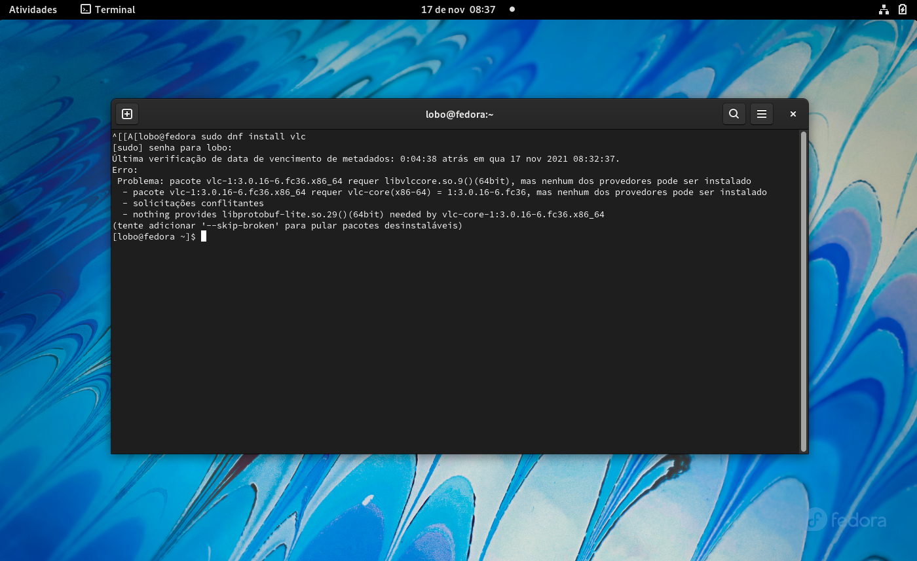Click the '[lobo@fedora ~]$' prompt

coord(154,237)
